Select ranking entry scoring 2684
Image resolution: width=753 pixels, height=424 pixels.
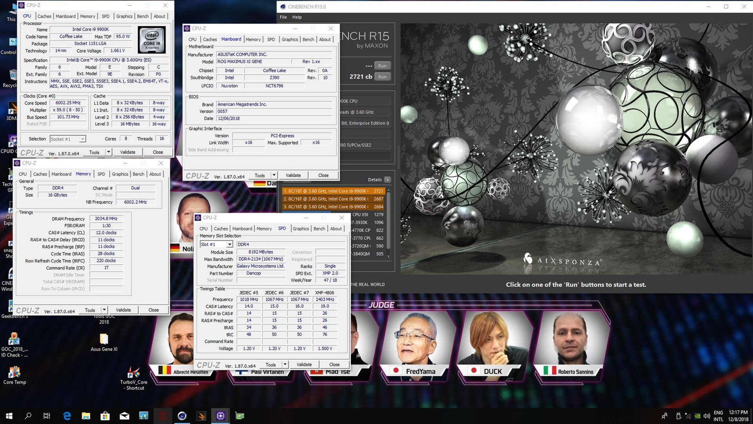pyautogui.click(x=333, y=207)
